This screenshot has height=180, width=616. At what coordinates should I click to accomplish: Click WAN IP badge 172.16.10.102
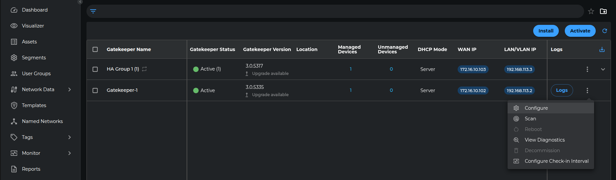(473, 90)
